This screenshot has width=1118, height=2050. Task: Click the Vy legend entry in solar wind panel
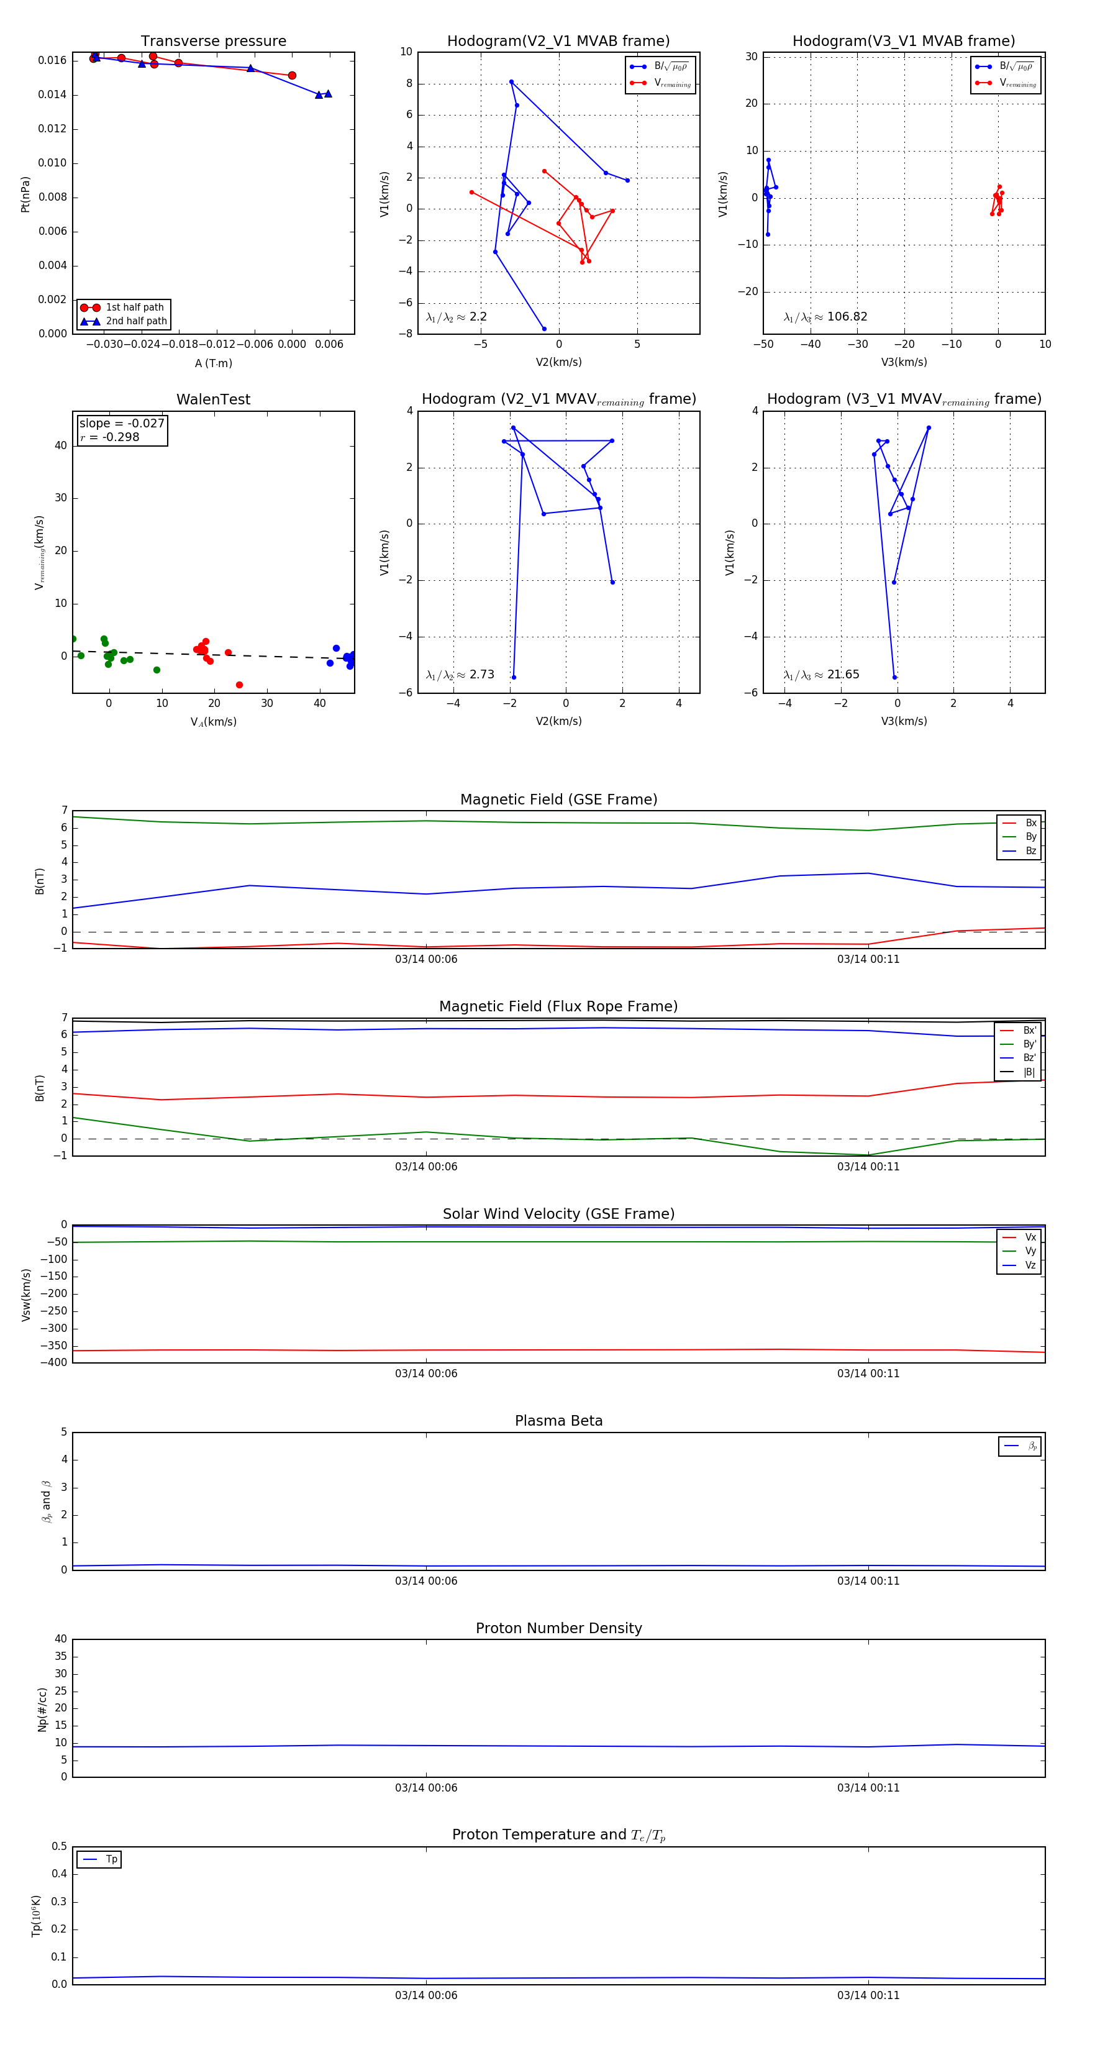pos(1019,1251)
